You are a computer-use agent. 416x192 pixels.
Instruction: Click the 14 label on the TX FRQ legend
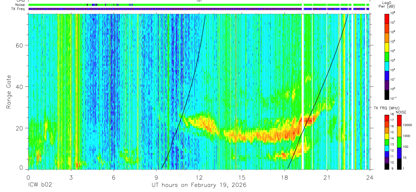tap(392, 138)
